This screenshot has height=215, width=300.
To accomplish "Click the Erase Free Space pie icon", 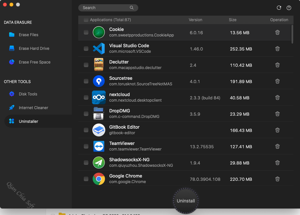I will 12,62.
